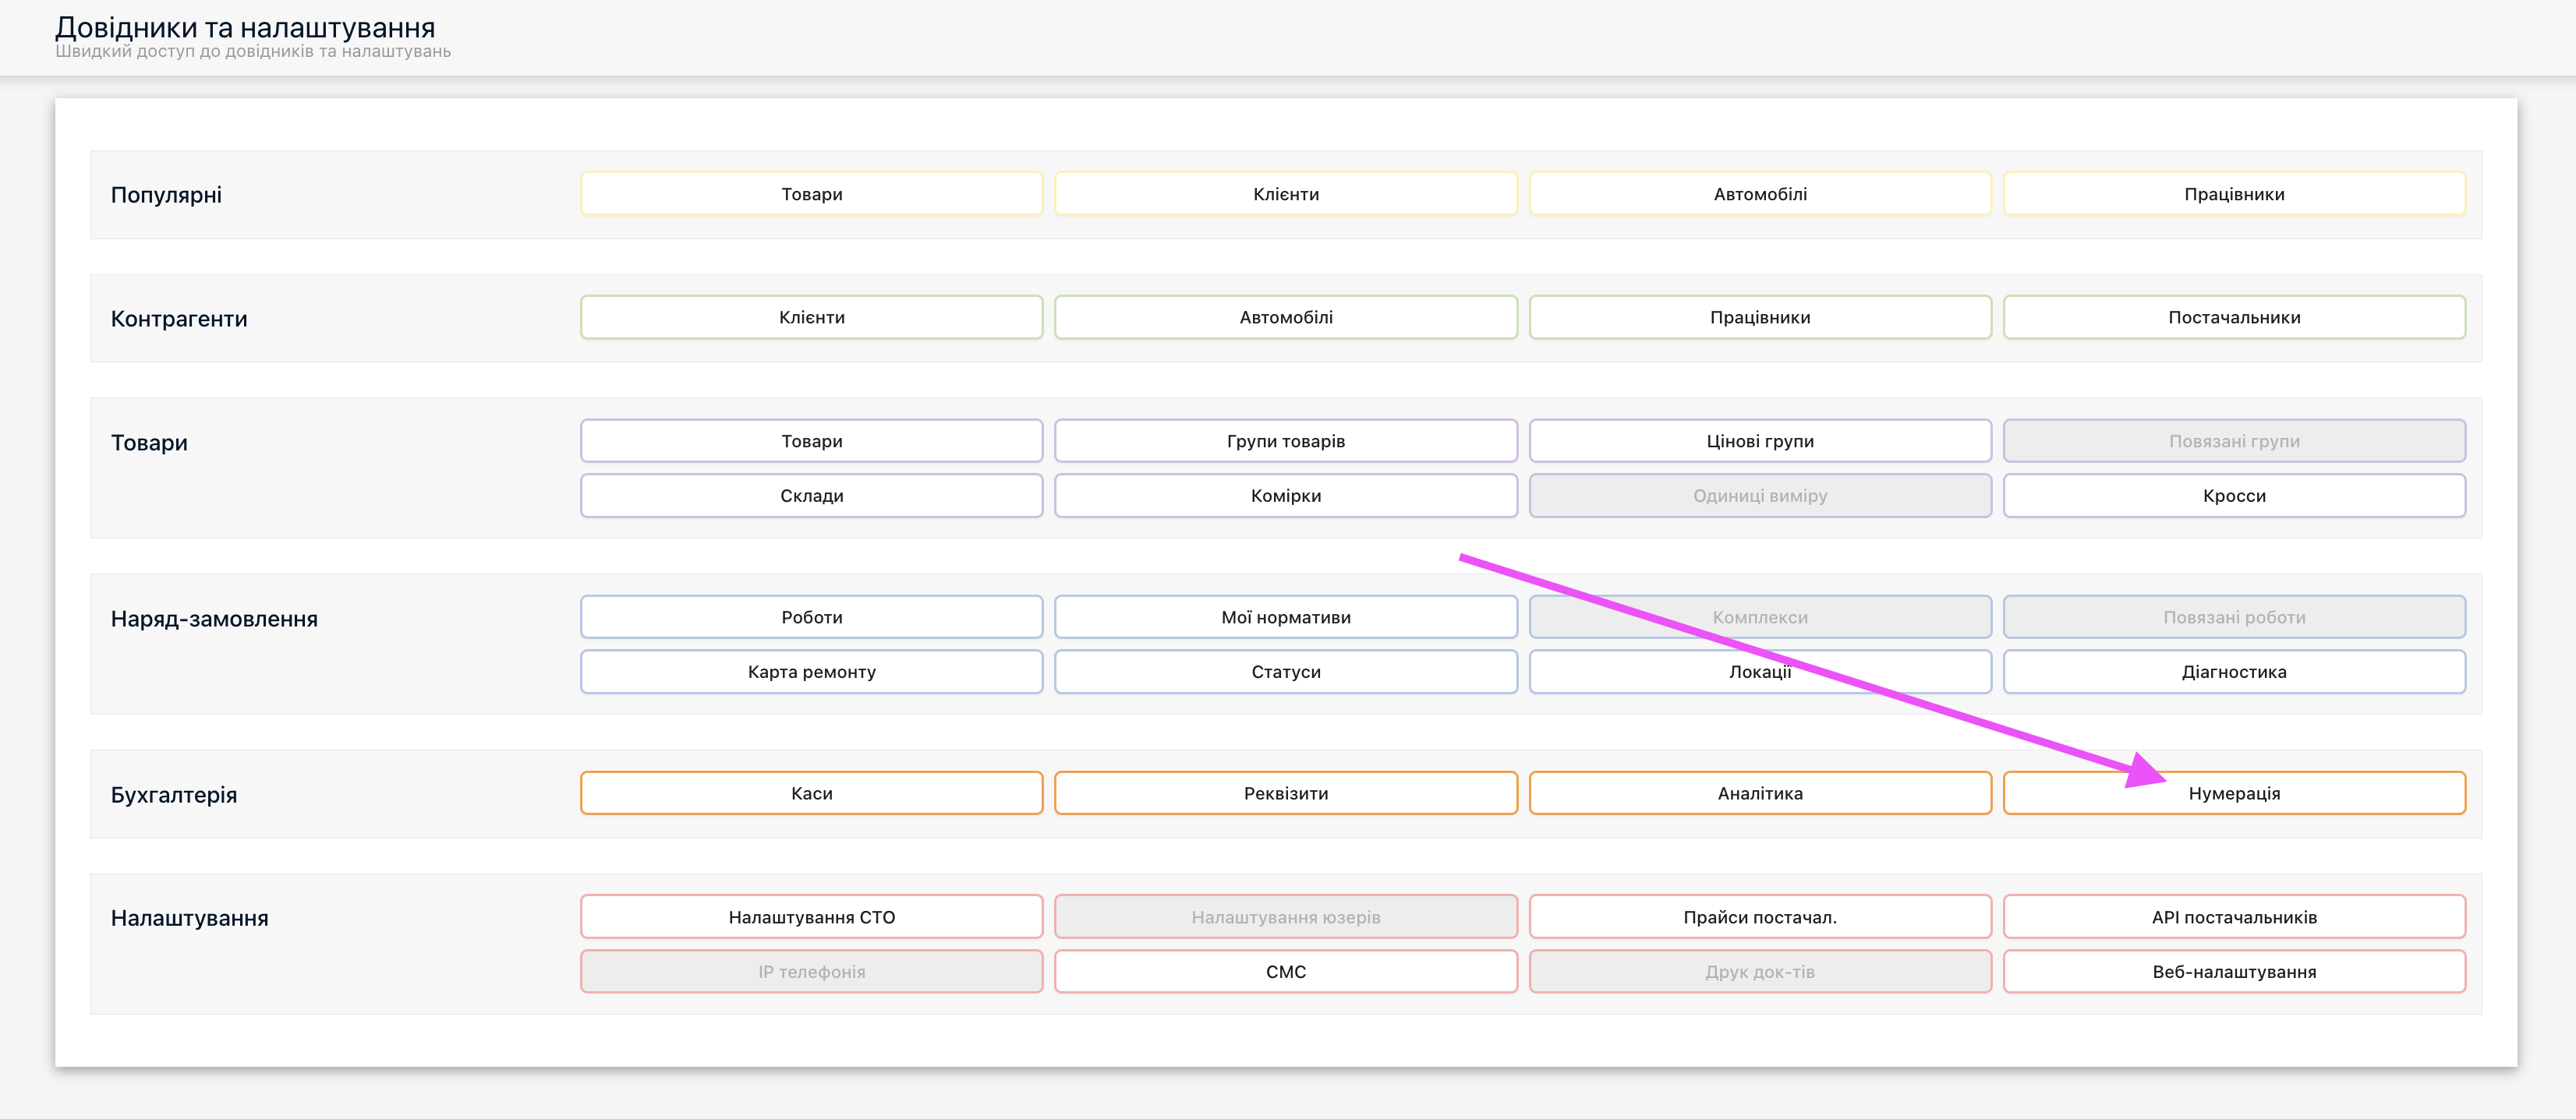
Task: Open Веб-налаштування
Action: (2233, 971)
